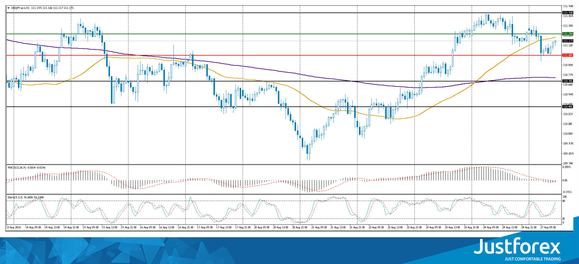Click the 17 Aug 13:00 time axis label
The width and height of the screenshot is (579, 264).
coord(224,227)
